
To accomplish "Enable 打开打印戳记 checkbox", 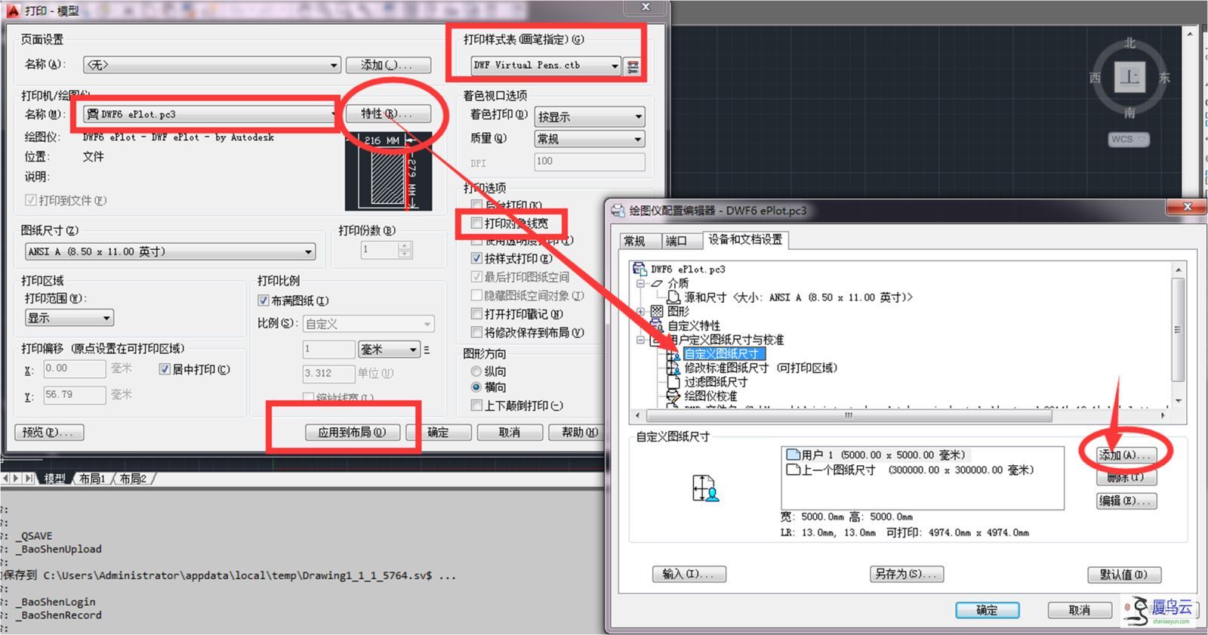I will (x=476, y=313).
